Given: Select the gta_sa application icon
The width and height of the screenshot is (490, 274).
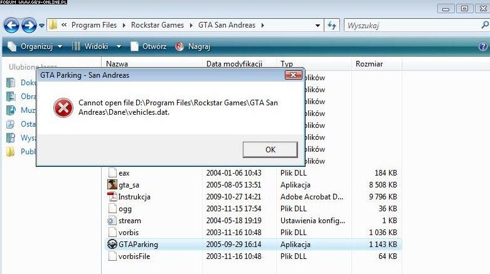Looking at the screenshot, I should [112, 184].
